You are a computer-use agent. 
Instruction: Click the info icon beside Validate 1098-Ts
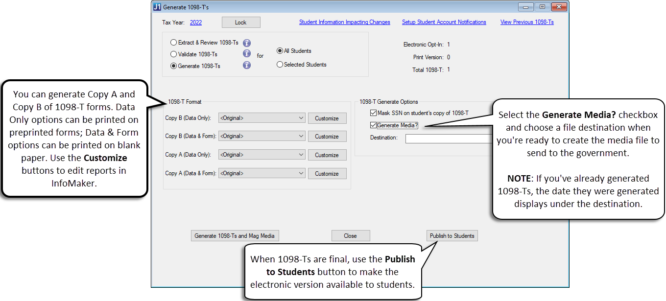[247, 54]
